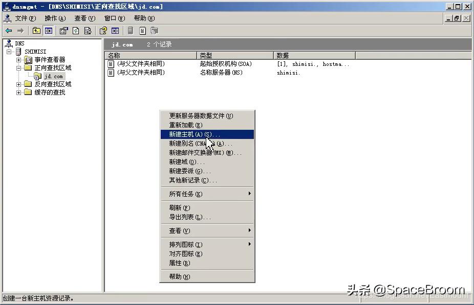The width and height of the screenshot is (474, 305).
Task: Refresh the console with the refresh toolbar icon
Action: click(x=77, y=31)
